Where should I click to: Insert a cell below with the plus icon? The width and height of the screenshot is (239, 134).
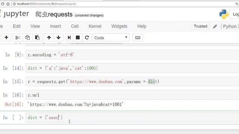tap(6, 38)
